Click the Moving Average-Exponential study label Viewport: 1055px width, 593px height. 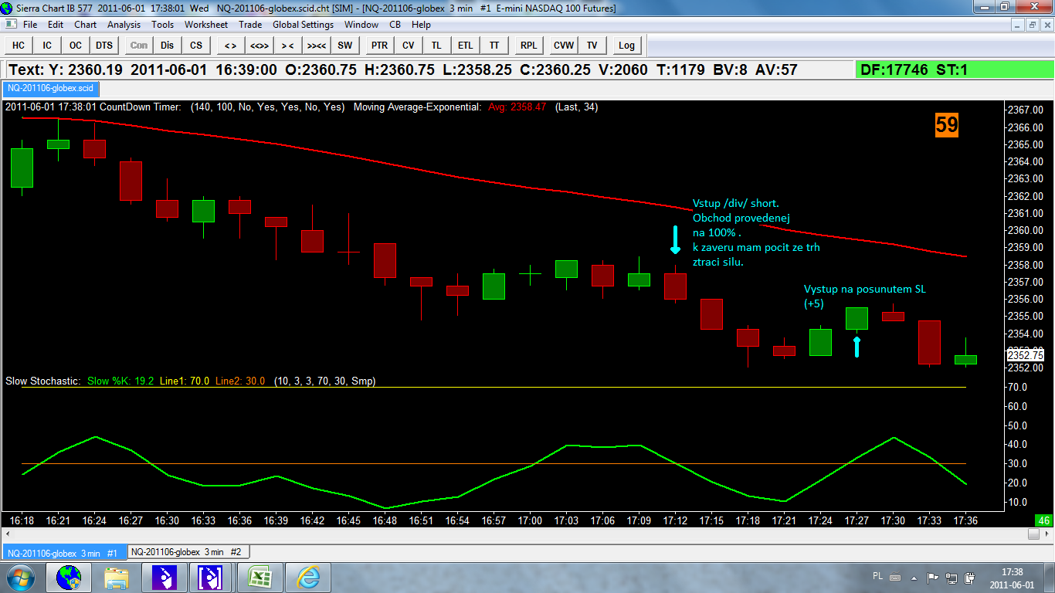417,107
